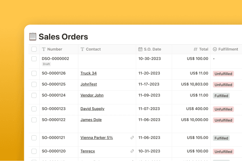Viewport: 242px width, 161px height.
Task: Click the text-type icon next to Number header
Action: coord(44,49)
